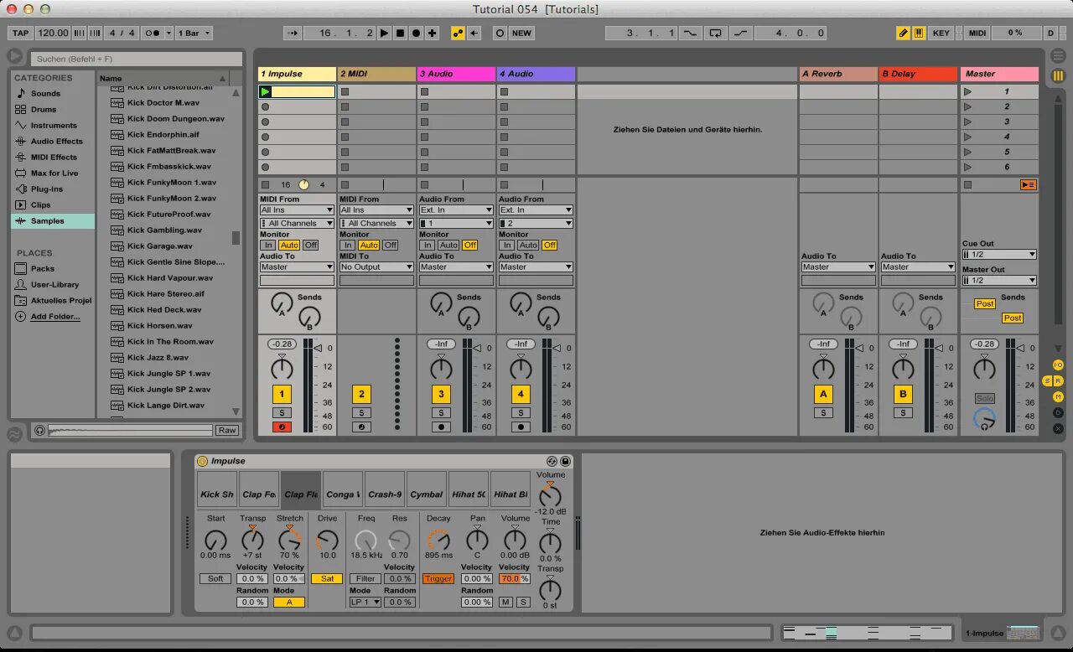The width and height of the screenshot is (1073, 652).
Task: Click the TAP tempo button
Action: tap(20, 33)
